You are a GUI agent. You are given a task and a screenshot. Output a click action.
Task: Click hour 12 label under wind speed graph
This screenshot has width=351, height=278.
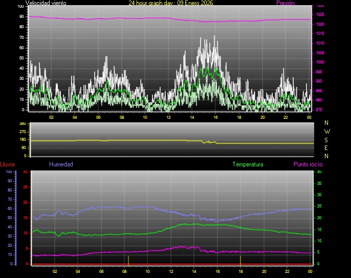[168, 117]
